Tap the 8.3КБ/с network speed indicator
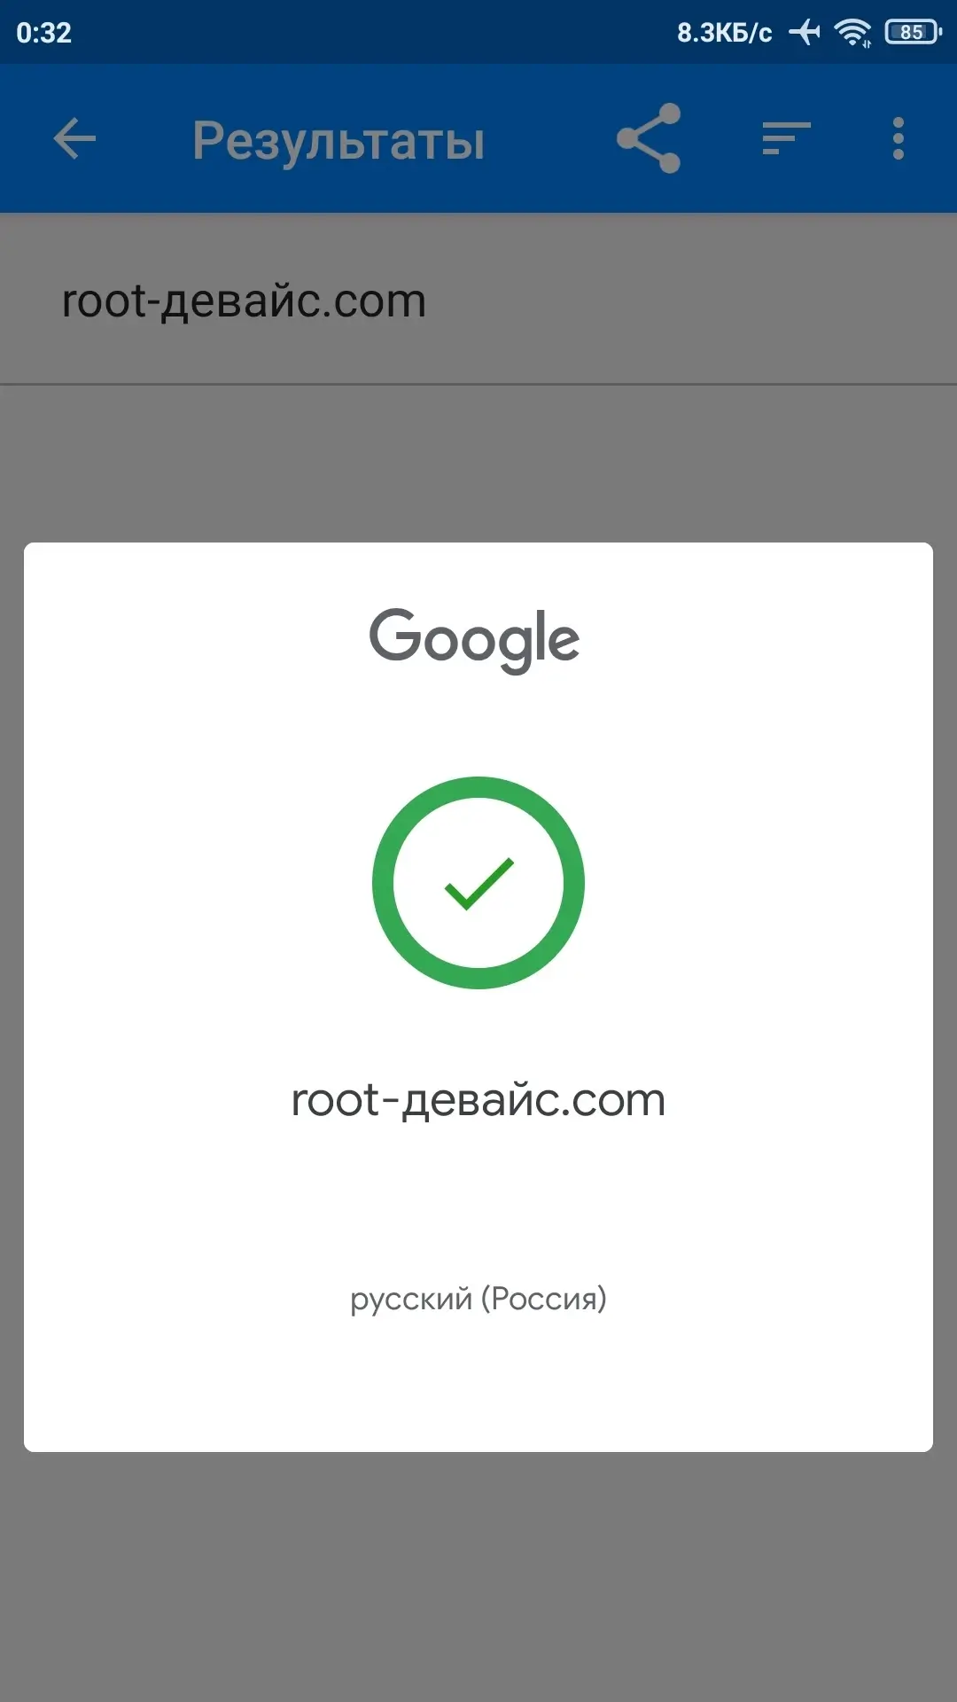Image resolution: width=957 pixels, height=1702 pixels. click(724, 33)
